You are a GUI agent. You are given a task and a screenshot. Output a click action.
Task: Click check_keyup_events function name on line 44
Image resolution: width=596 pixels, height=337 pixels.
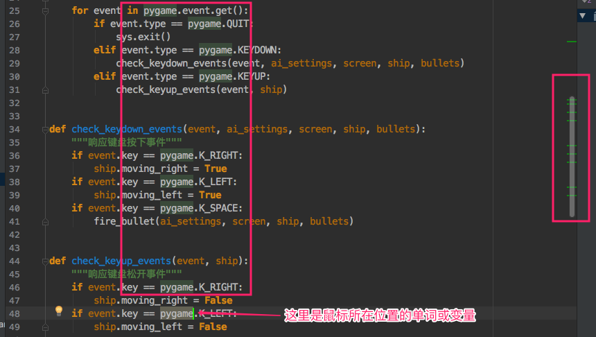pos(121,261)
